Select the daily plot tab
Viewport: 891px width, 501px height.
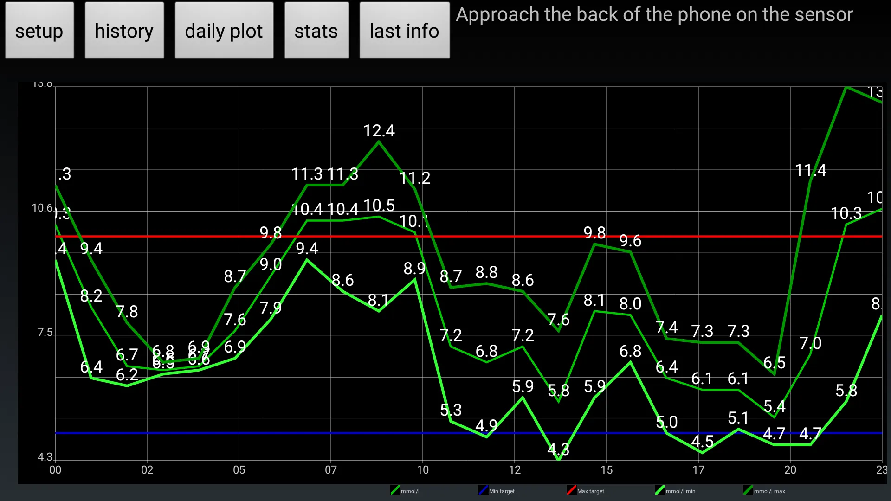click(x=224, y=30)
